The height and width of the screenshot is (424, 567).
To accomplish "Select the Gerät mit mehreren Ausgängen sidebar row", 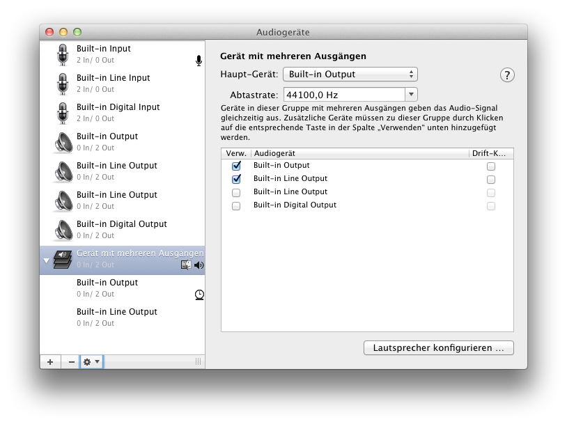I will pyautogui.click(x=122, y=260).
